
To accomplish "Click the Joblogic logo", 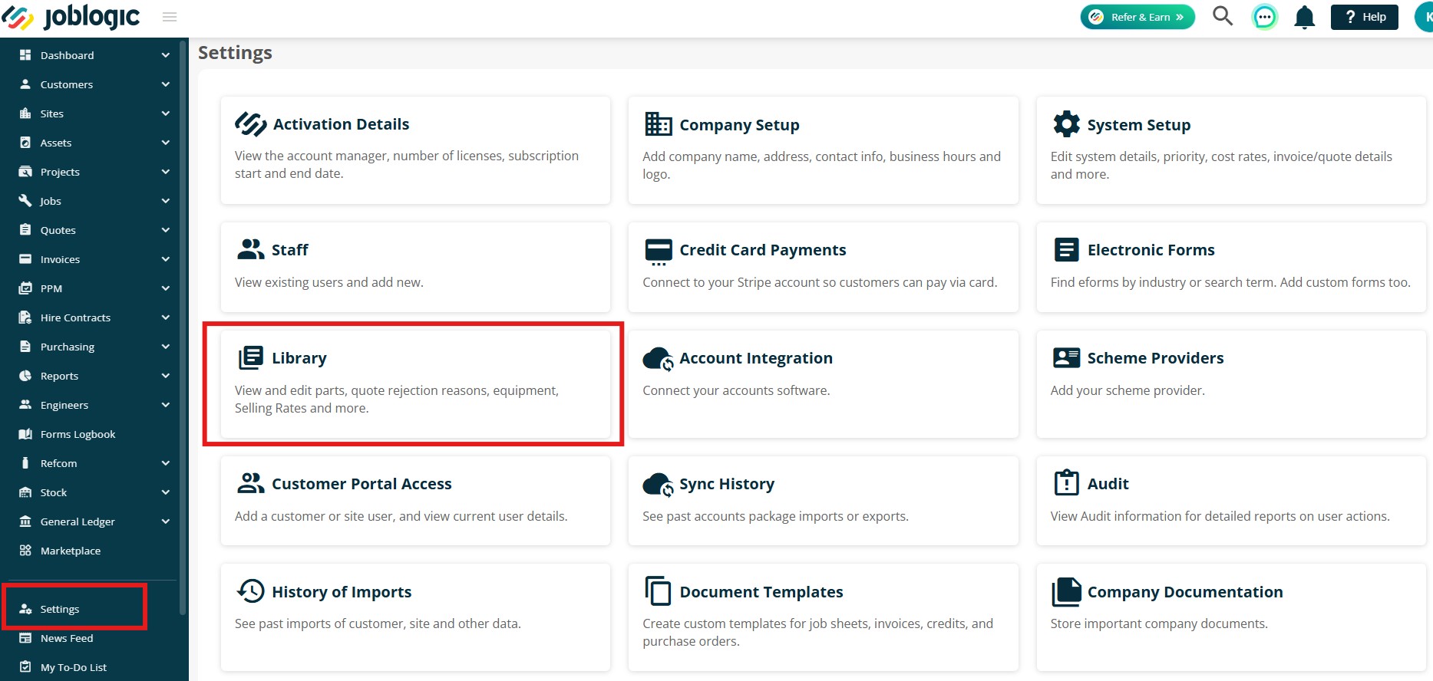I will pyautogui.click(x=71, y=18).
